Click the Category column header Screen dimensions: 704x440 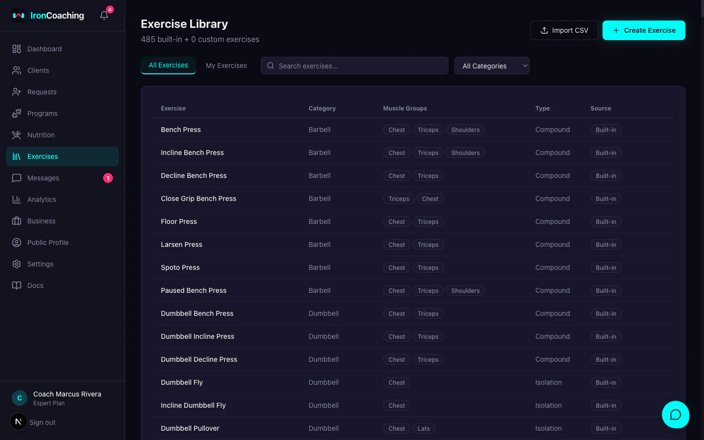click(322, 109)
